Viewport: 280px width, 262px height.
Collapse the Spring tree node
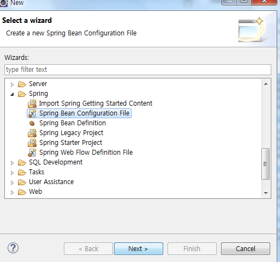[12, 94]
